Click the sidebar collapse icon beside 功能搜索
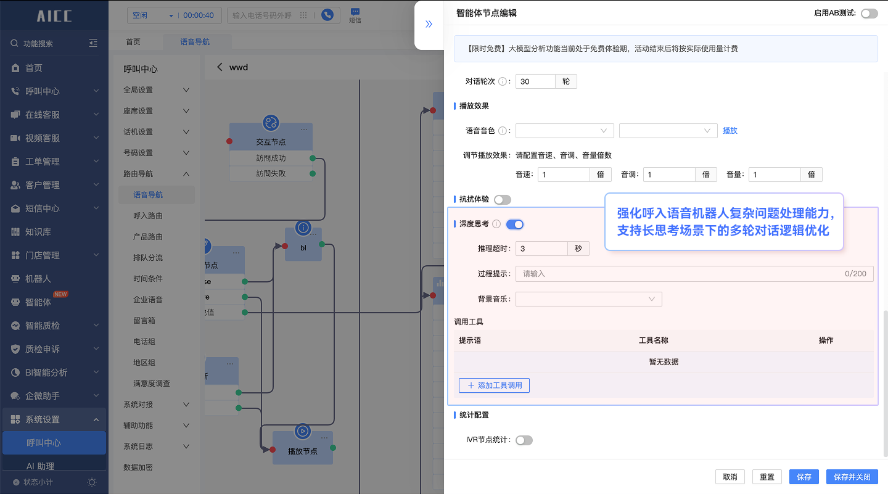888x494 pixels. click(x=93, y=43)
